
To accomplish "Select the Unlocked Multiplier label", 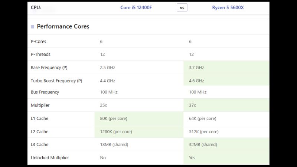I will (x=50, y=158).
